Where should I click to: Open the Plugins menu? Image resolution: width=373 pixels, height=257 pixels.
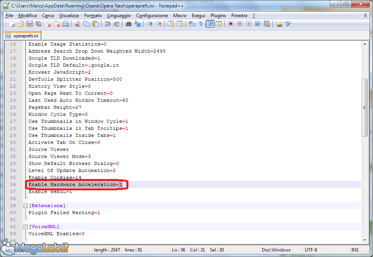(x=218, y=16)
